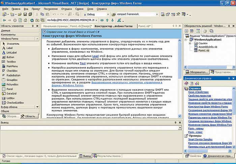
Task: Switch to the Form1.vb [Design] tab
Action: coord(81,26)
